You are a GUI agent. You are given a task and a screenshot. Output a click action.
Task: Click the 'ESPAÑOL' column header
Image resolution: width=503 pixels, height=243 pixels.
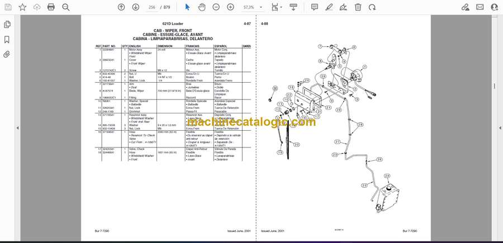click(221, 46)
